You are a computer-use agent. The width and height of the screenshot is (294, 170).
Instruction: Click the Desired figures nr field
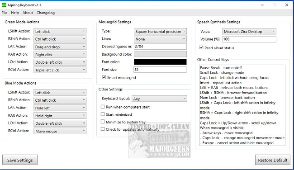[160, 46]
